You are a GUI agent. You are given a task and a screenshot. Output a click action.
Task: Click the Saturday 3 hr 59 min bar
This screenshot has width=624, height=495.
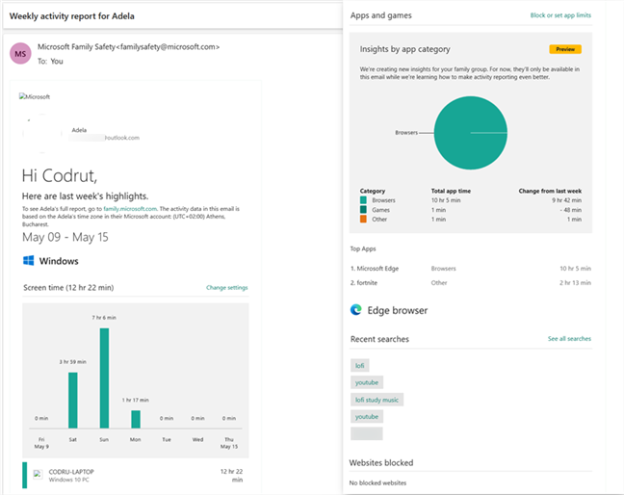(x=73, y=401)
